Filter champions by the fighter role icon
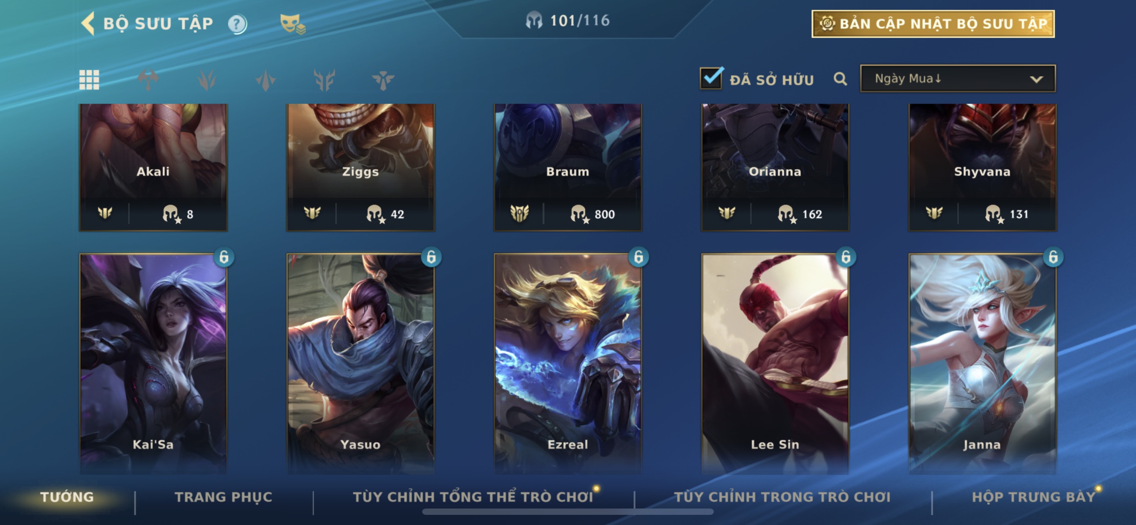 click(148, 80)
